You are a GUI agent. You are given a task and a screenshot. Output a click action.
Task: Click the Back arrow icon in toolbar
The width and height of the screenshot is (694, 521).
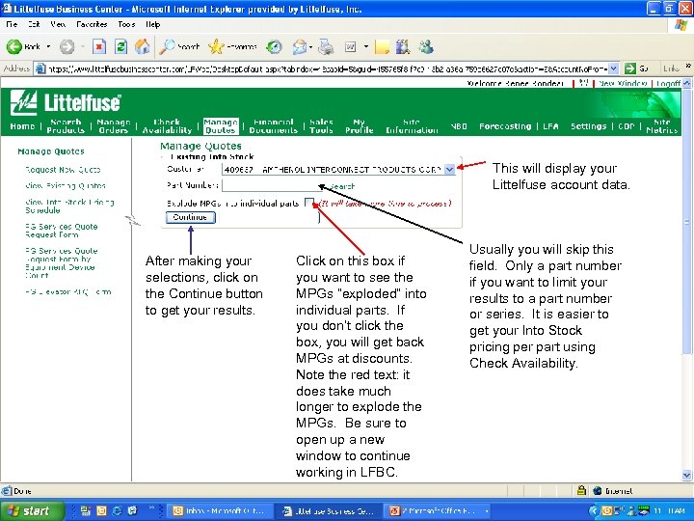click(13, 46)
